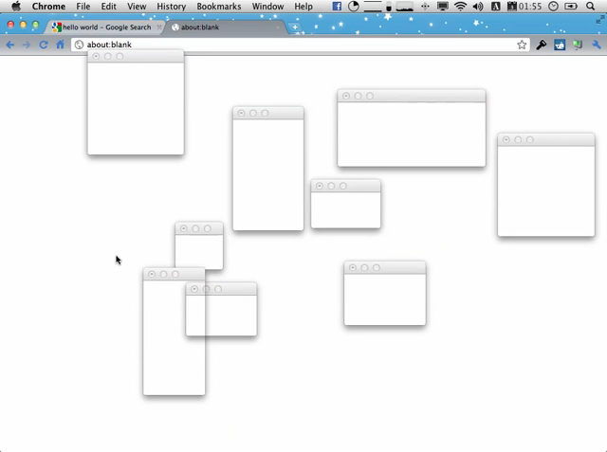This screenshot has height=452, width=607.
Task: Open the Bookmarks menu
Action: [x=218, y=7]
